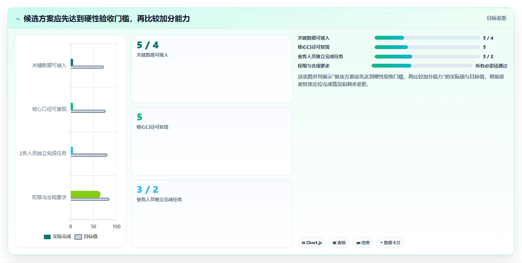The image size is (522, 263).
Task: Select the 表格 tag chip
Action: 339,243
